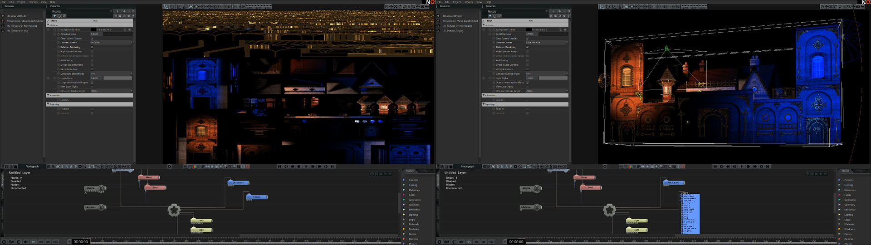Screen dimensions: 871x245
Task: Open Current Camera dropdown in right properties
Action: pos(547,43)
